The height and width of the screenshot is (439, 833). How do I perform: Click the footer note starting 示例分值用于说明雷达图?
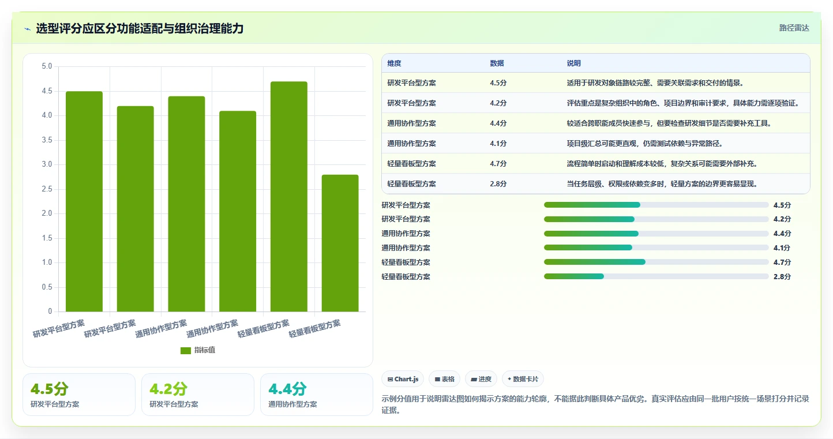[595, 404]
